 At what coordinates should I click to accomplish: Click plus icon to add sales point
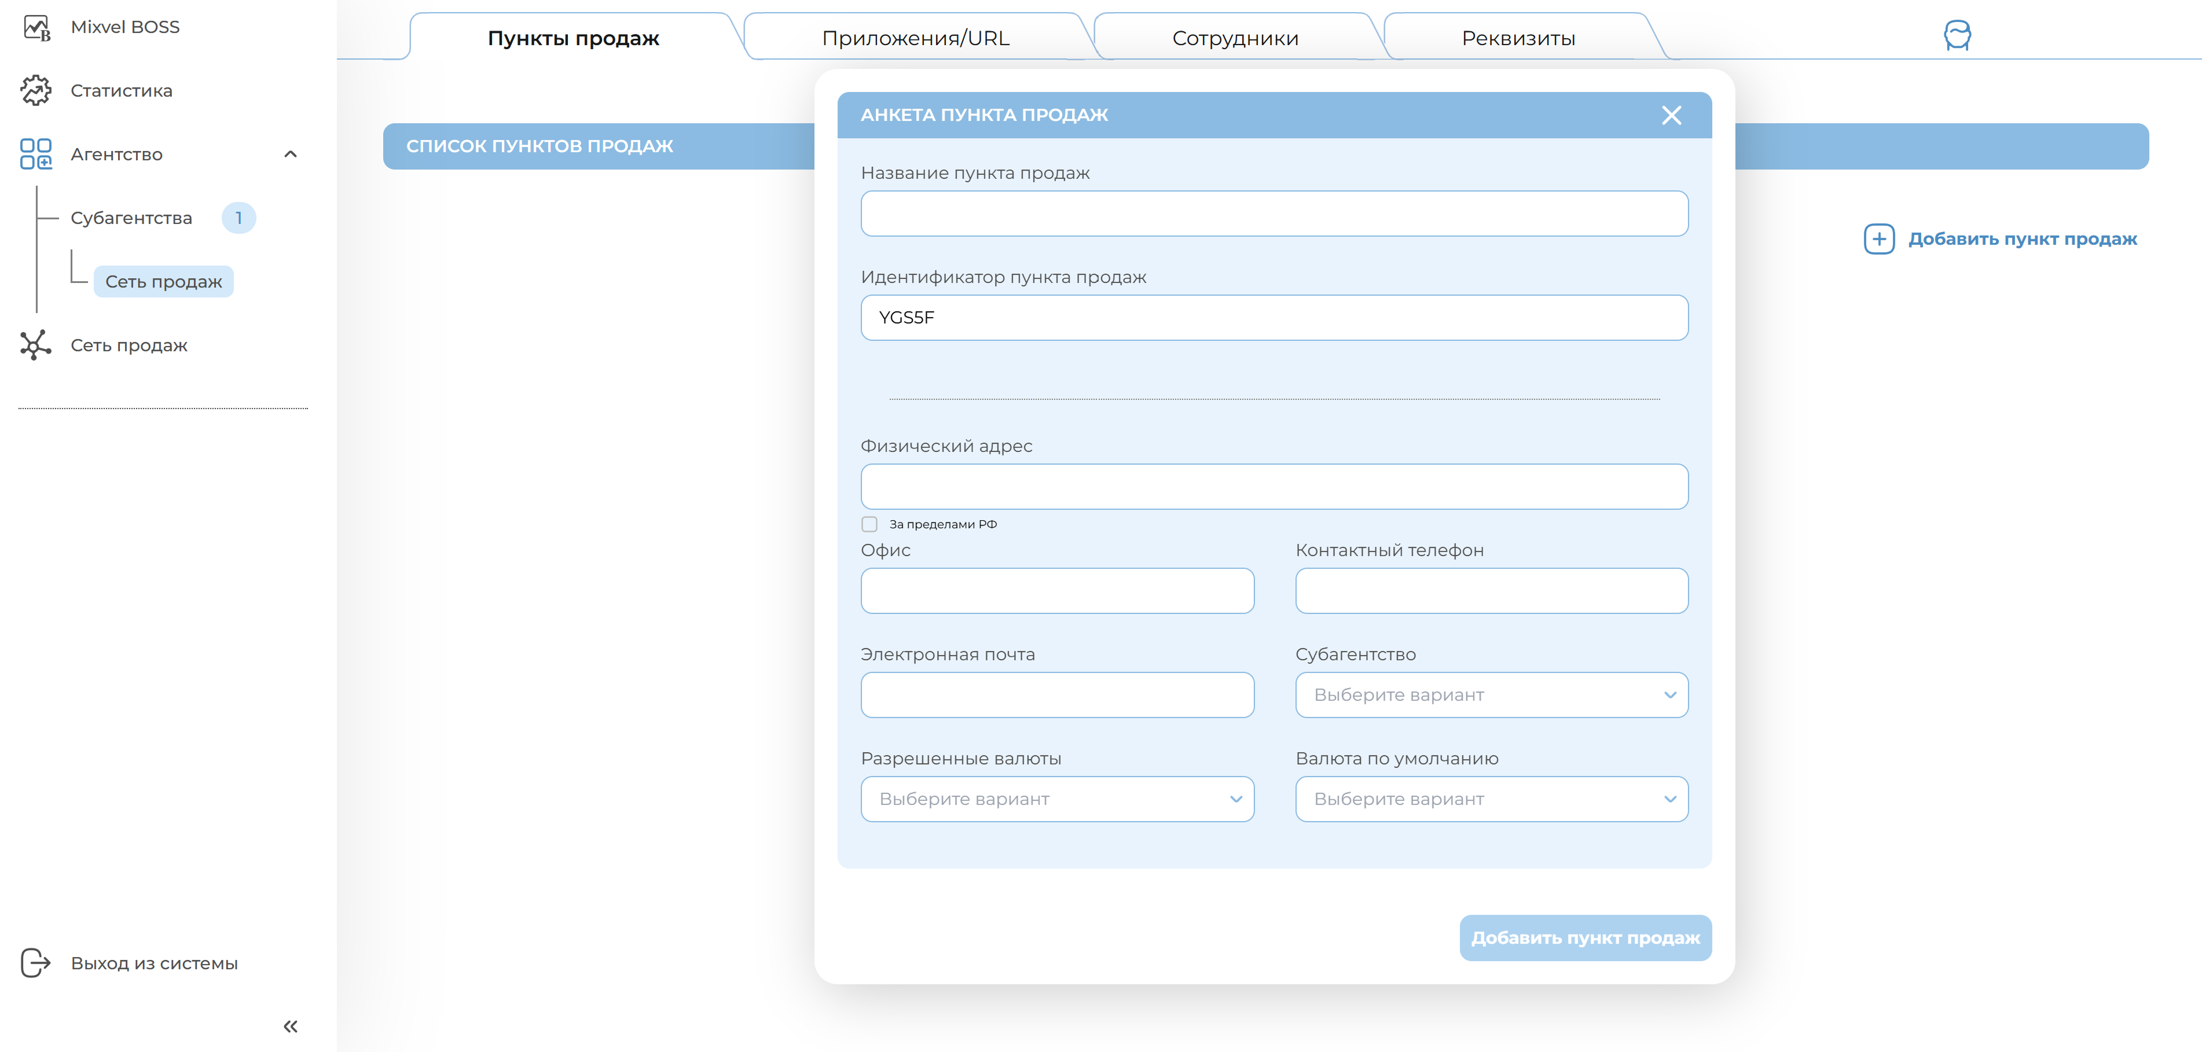point(1879,240)
